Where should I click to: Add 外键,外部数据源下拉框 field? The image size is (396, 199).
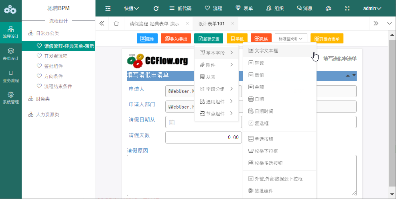pos(280,179)
